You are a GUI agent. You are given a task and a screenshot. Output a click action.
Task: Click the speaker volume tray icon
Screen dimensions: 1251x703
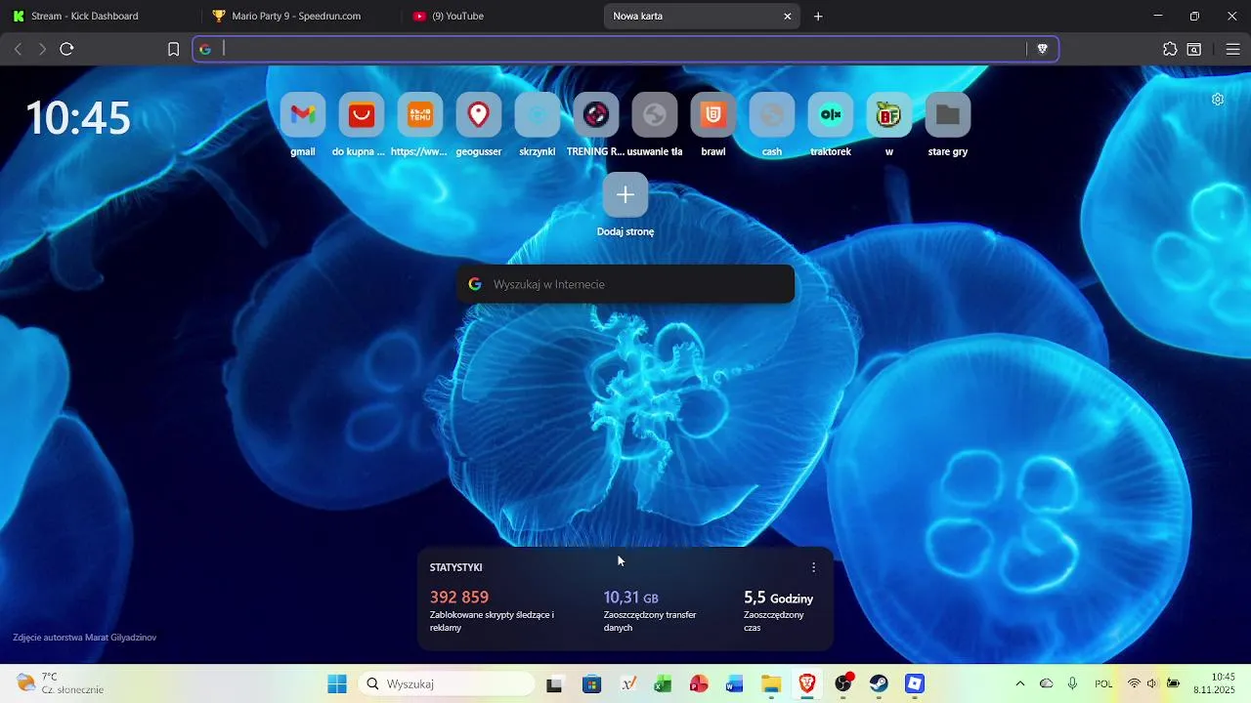1152,683
